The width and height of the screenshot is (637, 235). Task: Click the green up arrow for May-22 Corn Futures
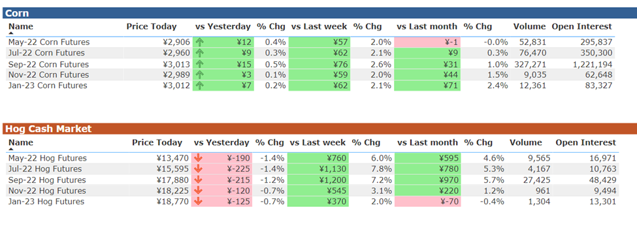pyautogui.click(x=199, y=42)
